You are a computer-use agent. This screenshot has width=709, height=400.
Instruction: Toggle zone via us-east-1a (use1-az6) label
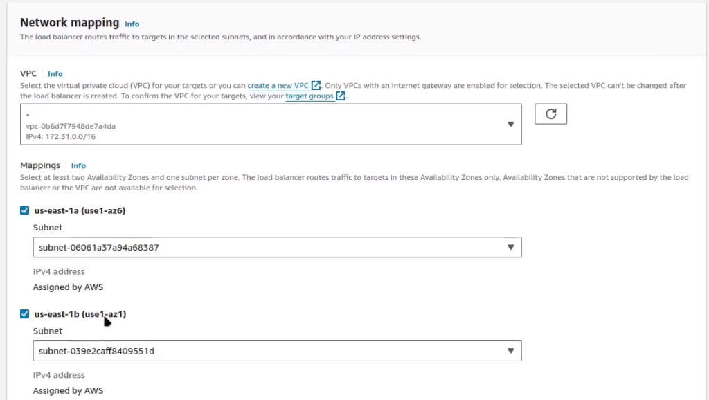coord(80,210)
